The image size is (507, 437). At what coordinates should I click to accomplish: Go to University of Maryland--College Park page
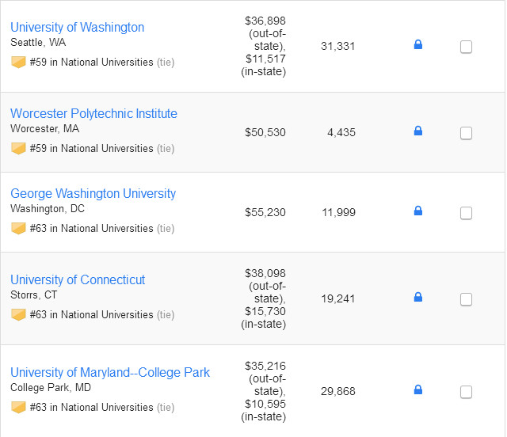[x=110, y=373]
